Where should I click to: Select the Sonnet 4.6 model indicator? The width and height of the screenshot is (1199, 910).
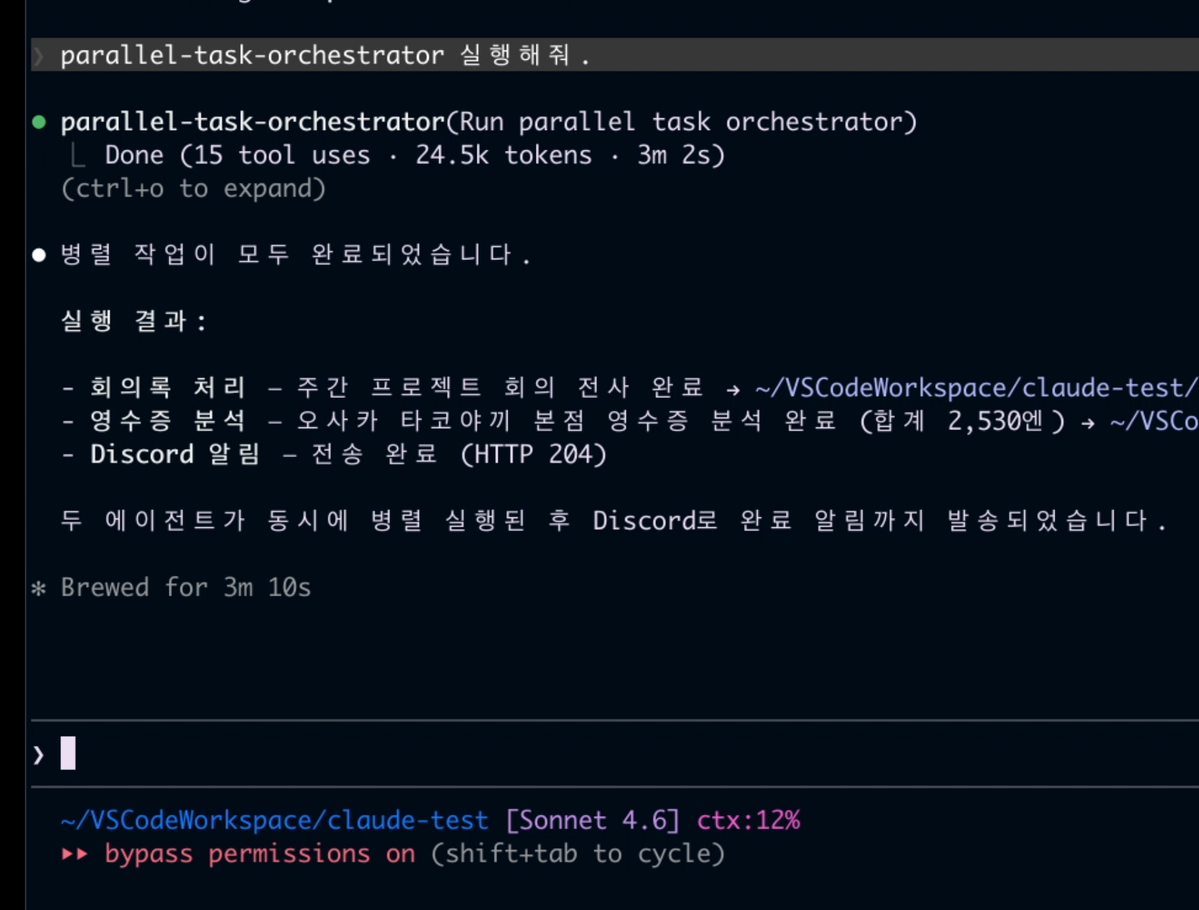593,821
